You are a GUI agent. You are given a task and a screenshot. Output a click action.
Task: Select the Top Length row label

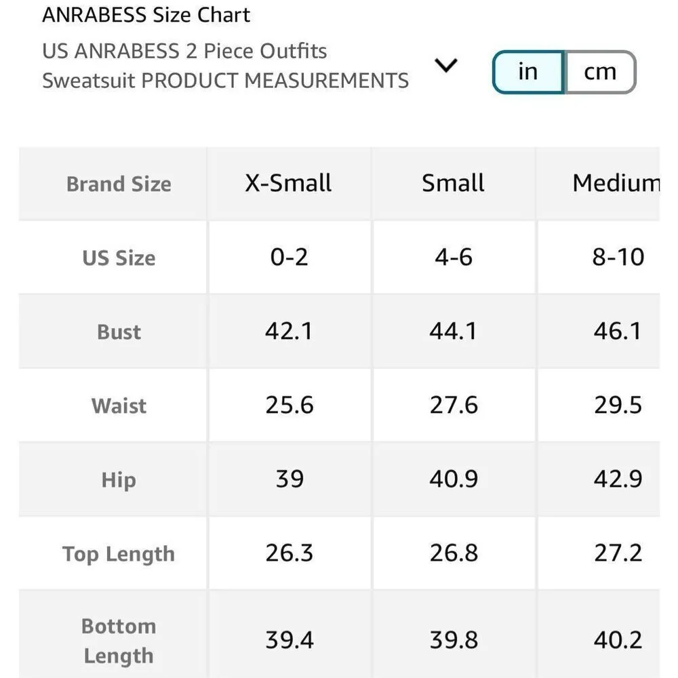119,554
